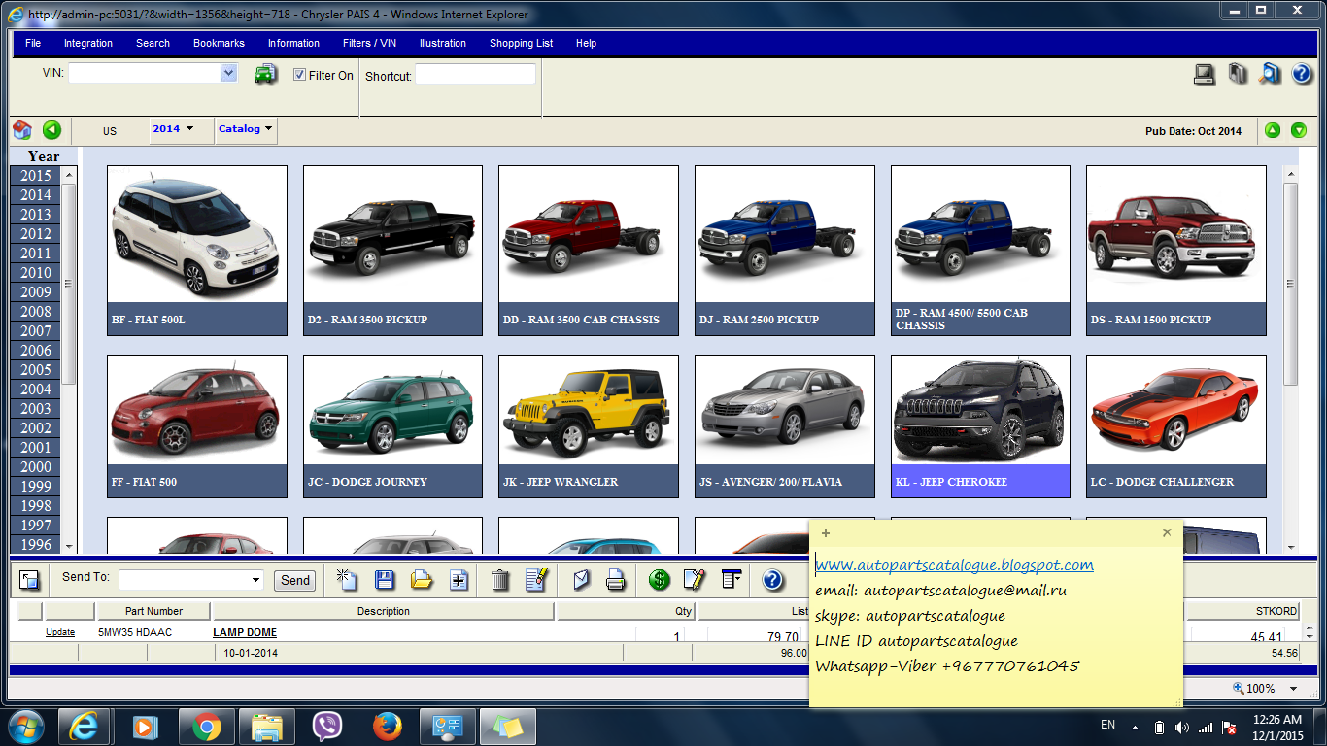Select the BF - FIAT 500L thumbnail
Image resolution: width=1327 pixels, height=746 pixels.
click(197, 251)
